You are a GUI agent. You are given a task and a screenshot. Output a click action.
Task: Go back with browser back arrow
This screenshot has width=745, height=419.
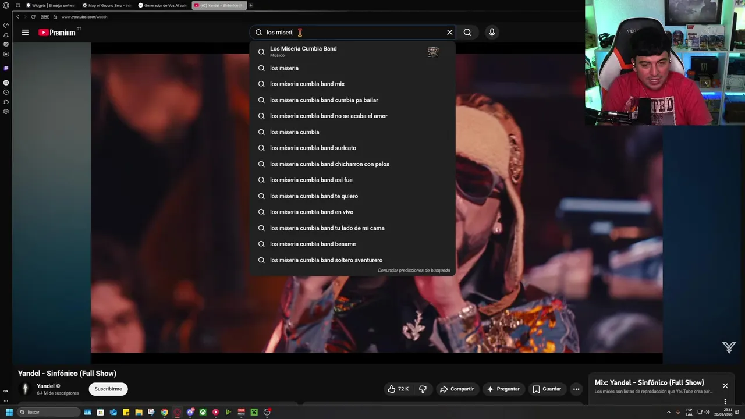pos(17,17)
